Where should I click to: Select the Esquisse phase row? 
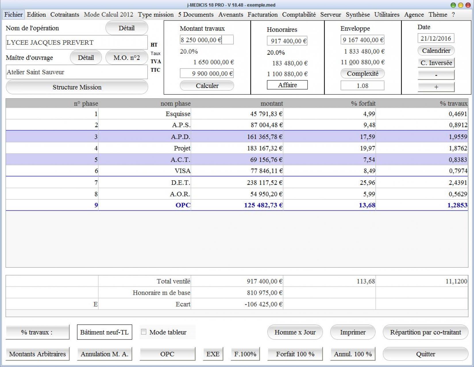237,114
